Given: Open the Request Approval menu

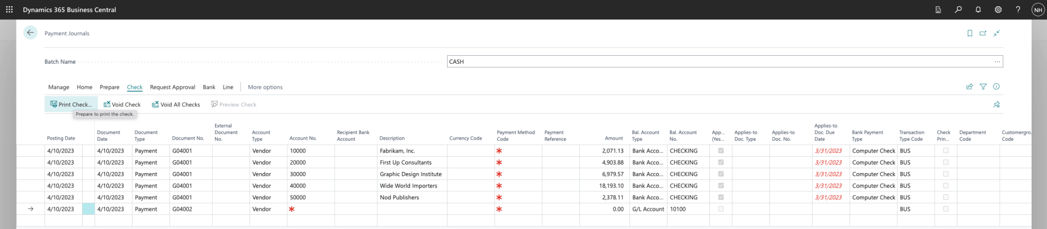Looking at the screenshot, I should point(172,87).
